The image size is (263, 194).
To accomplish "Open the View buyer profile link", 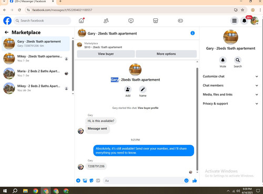I will tap(148, 108).
